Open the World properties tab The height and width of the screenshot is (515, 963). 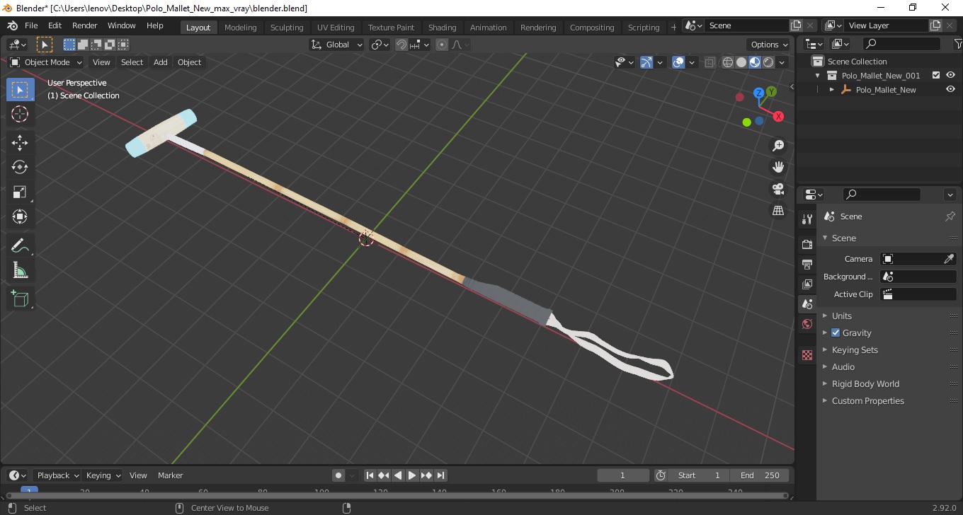coord(807,324)
